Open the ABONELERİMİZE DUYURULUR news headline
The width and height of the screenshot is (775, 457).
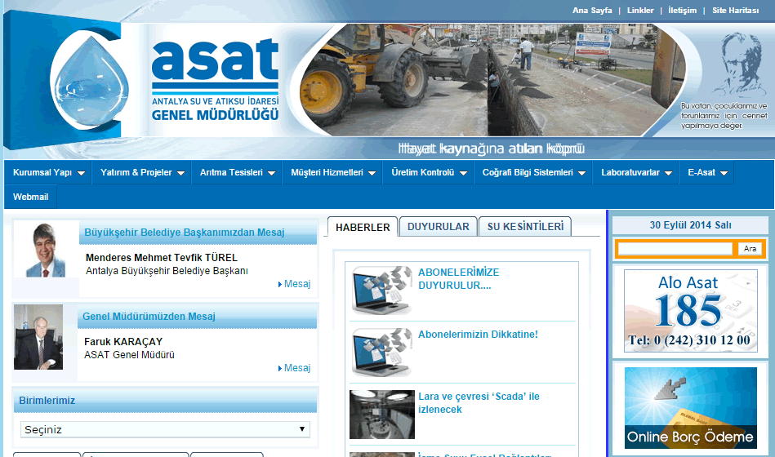[x=459, y=278]
